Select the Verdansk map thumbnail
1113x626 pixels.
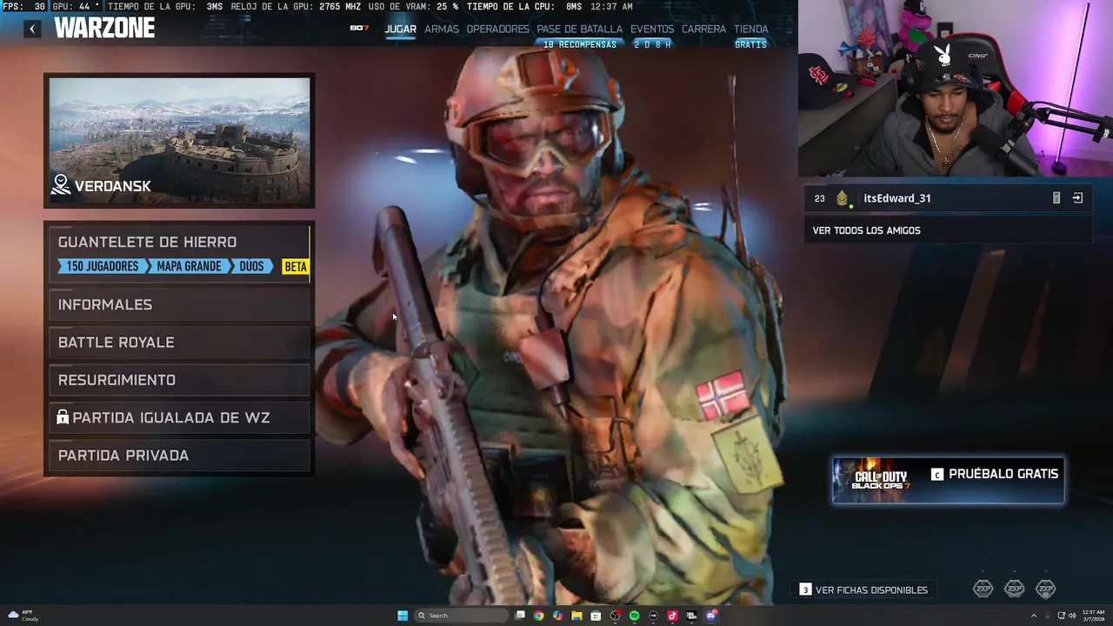179,141
